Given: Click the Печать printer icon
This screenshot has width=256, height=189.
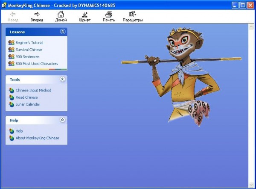Looking at the screenshot, I should click(109, 14).
